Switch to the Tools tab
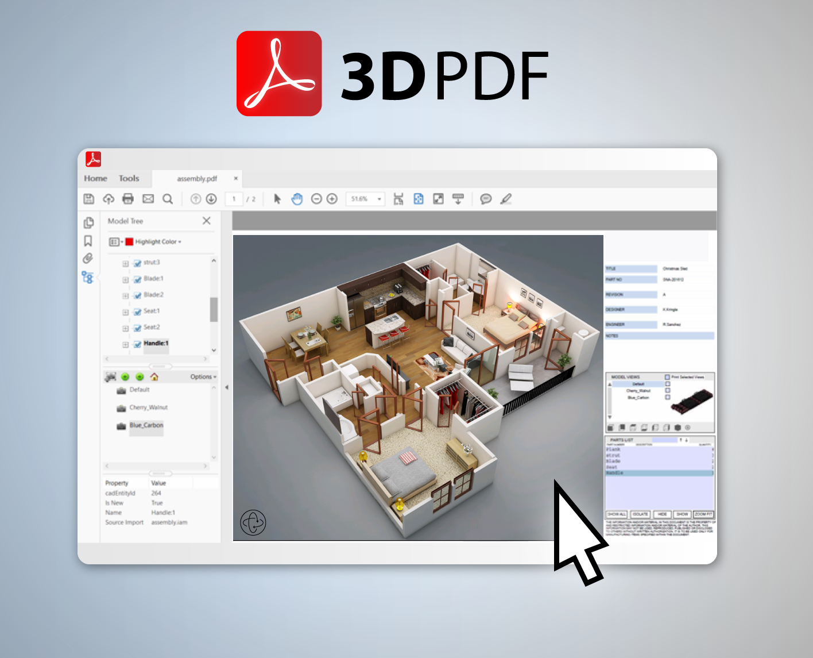This screenshot has width=813, height=658. click(129, 179)
